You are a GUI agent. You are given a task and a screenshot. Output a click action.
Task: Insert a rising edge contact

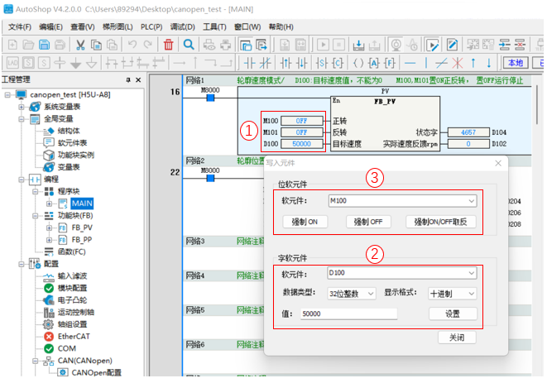[x=285, y=63]
